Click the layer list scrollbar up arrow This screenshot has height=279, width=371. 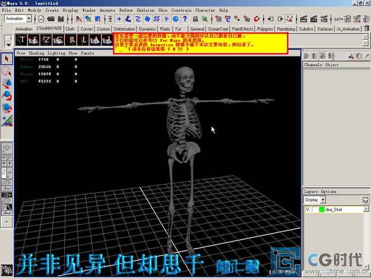click(366, 209)
